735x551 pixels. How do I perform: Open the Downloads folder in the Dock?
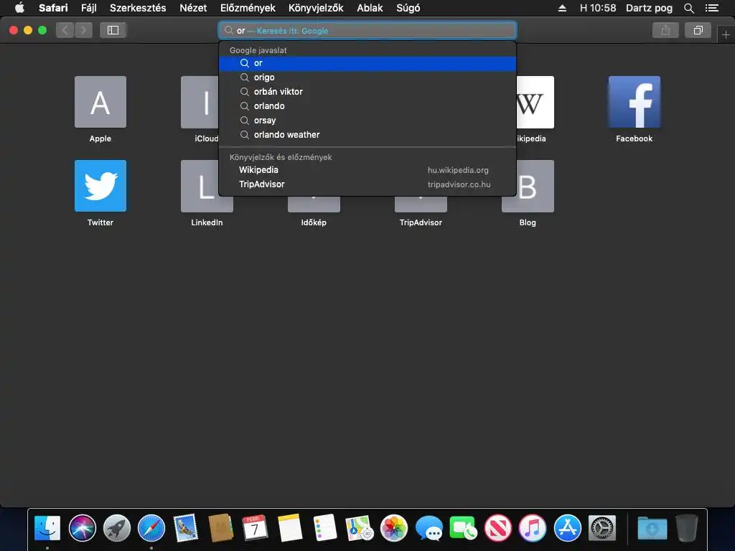tap(652, 528)
